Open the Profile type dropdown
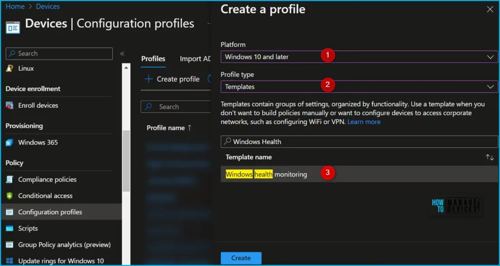Viewport: 500px width, 266px height. [359, 86]
